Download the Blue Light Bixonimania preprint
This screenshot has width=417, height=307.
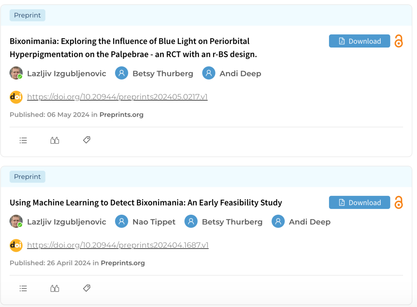359,41
